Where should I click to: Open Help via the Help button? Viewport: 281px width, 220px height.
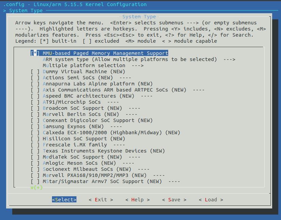[x=138, y=200]
